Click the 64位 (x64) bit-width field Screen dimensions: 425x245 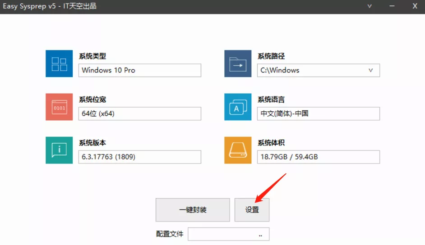[x=139, y=113]
